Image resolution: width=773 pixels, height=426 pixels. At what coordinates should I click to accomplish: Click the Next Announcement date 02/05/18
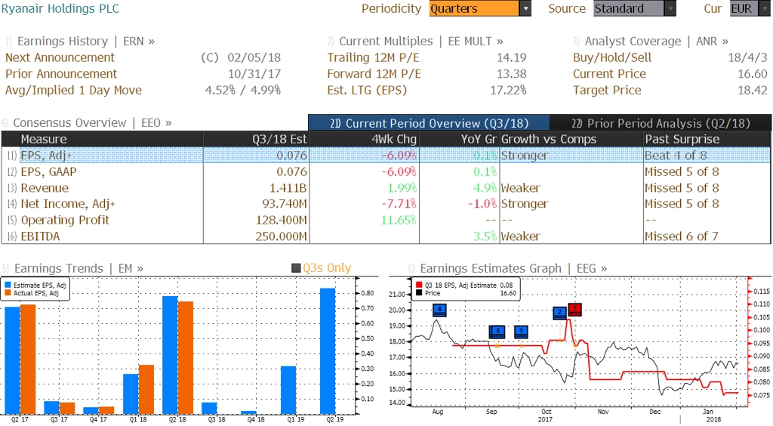[254, 57]
